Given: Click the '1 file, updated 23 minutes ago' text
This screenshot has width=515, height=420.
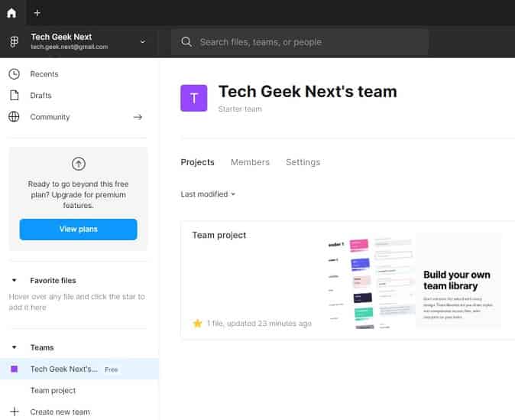Looking at the screenshot, I should [259, 324].
